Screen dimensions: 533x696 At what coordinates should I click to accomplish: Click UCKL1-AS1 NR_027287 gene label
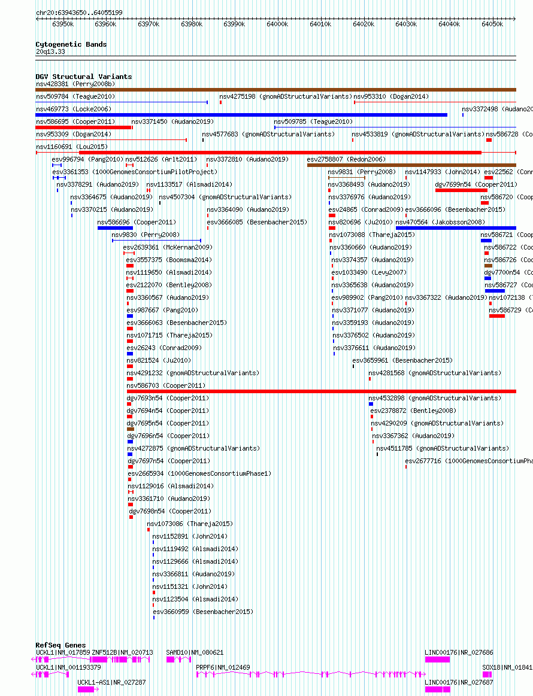111,682
